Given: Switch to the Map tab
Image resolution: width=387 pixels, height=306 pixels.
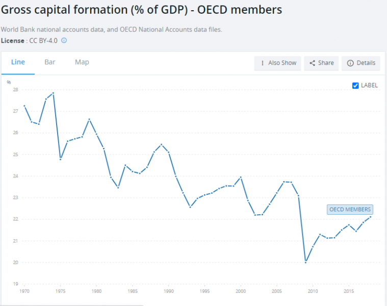Looking at the screenshot, I should (82, 62).
